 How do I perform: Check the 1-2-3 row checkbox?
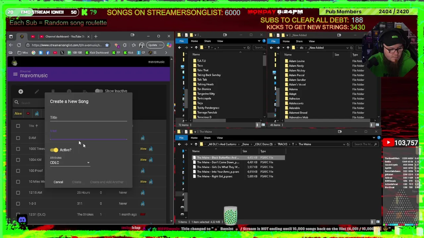pyautogui.click(x=18, y=203)
